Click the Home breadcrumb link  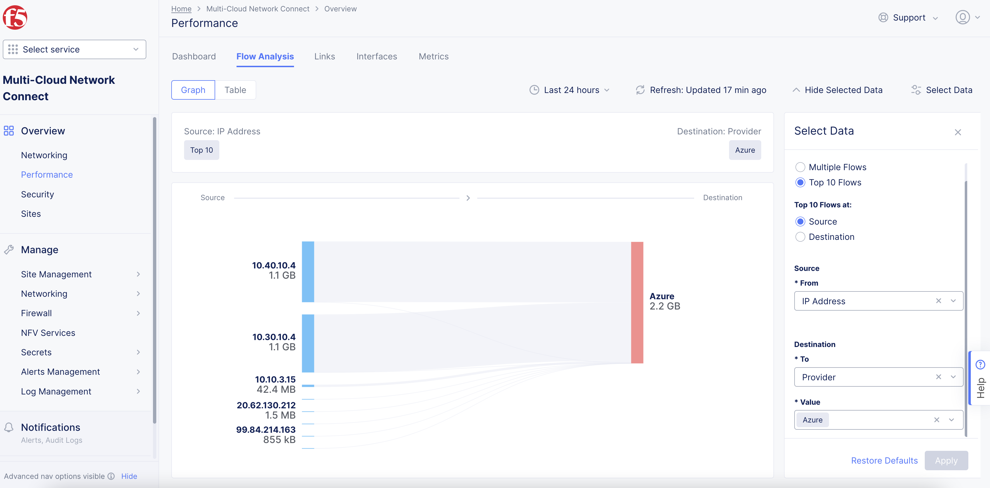pos(181,9)
